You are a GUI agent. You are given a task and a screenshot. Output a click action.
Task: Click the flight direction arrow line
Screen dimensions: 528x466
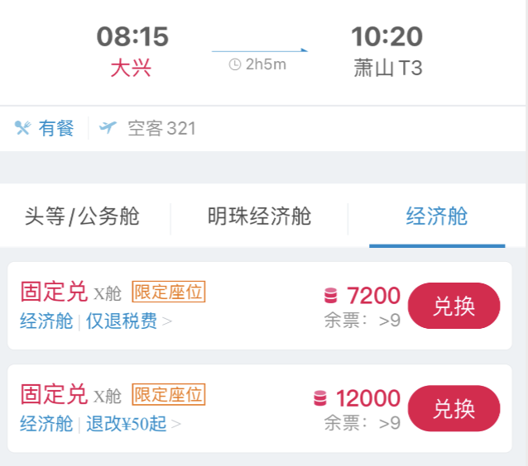pos(260,50)
